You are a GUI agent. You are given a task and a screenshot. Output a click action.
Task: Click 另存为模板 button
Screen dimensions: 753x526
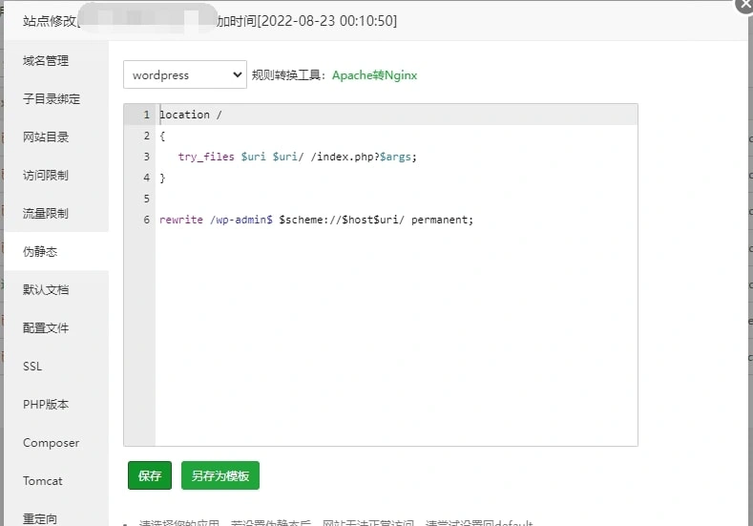[x=220, y=475]
